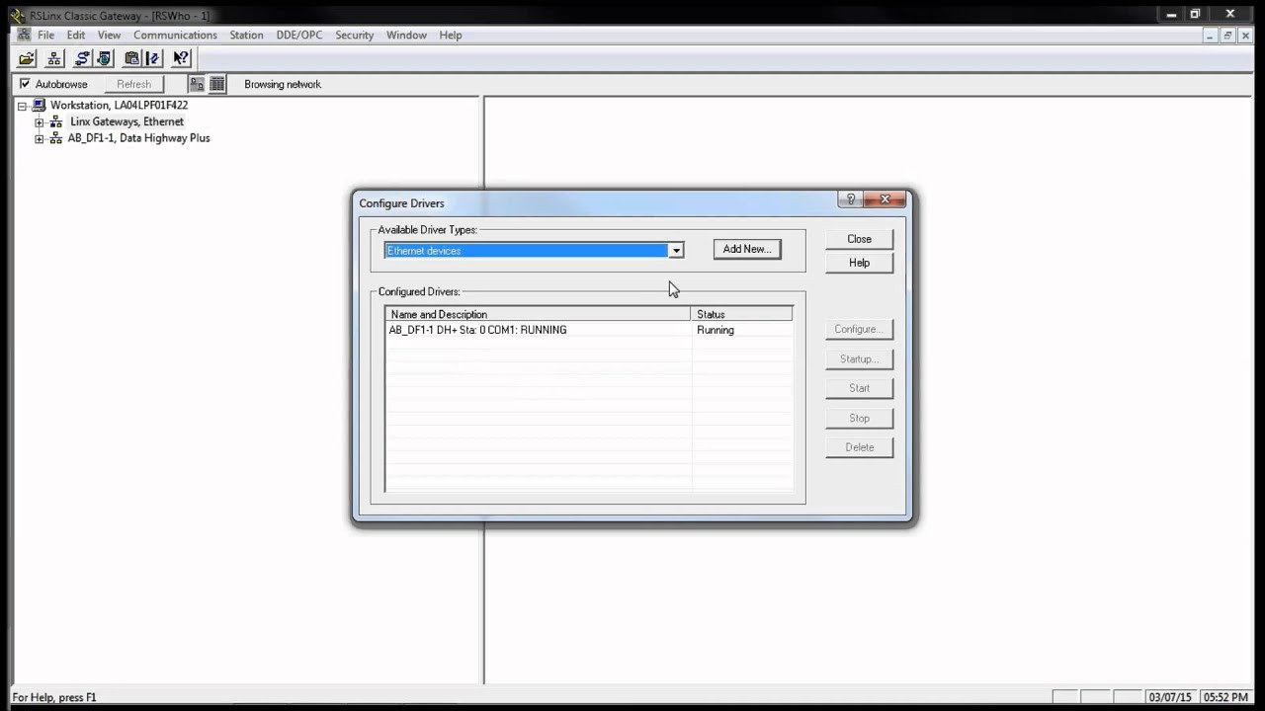This screenshot has width=1265, height=711.
Task: Toggle the Autobrowse checkbox
Action: coord(25,84)
